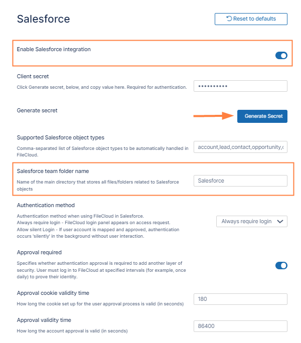
Task: Click the Client secret help description text
Action: pos(101,87)
